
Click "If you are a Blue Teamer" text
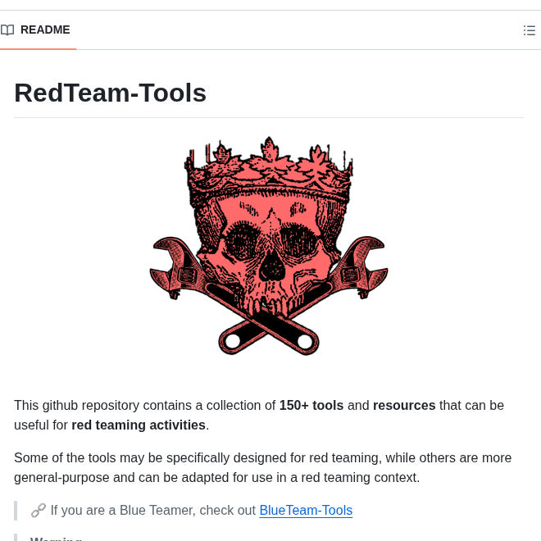click(123, 511)
